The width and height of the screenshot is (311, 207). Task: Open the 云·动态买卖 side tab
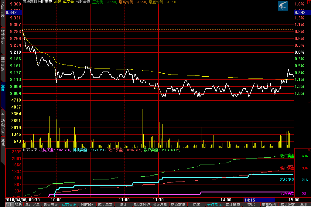coord(3,122)
